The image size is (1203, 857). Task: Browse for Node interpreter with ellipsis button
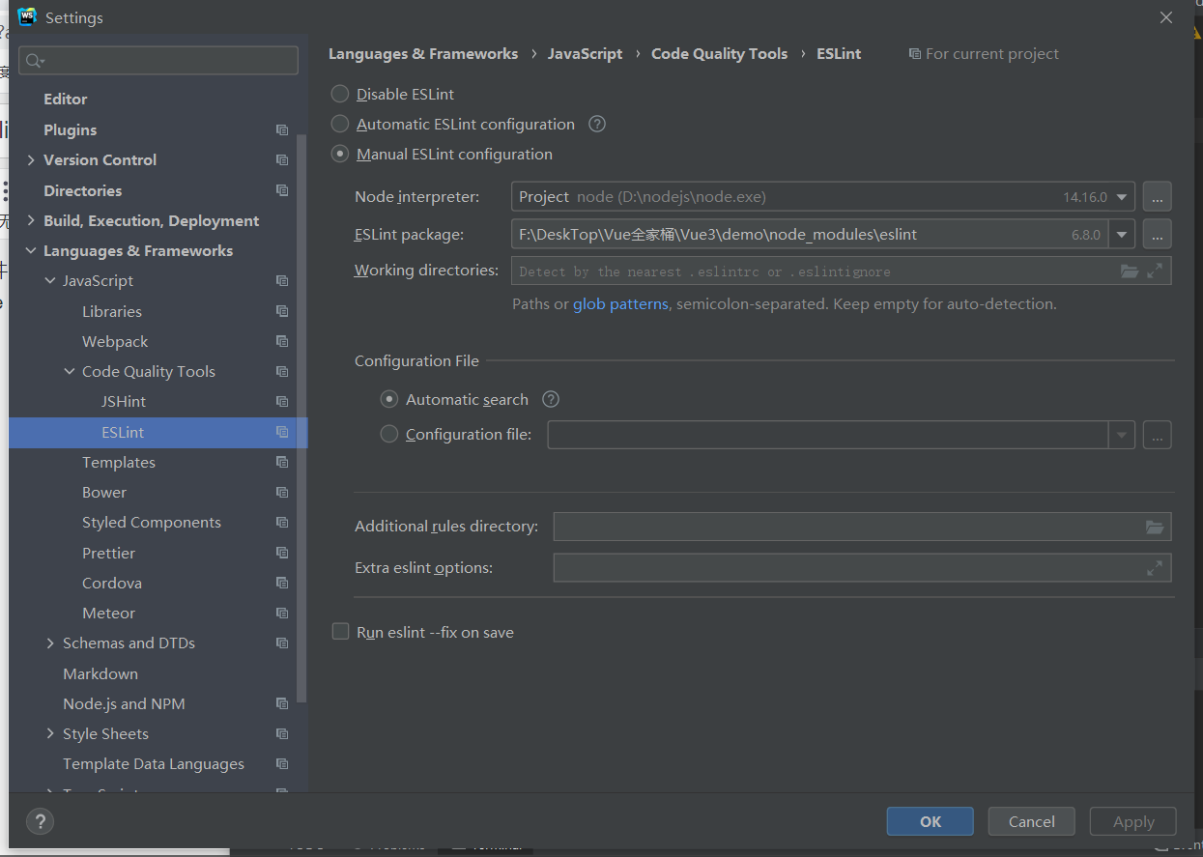tap(1158, 196)
